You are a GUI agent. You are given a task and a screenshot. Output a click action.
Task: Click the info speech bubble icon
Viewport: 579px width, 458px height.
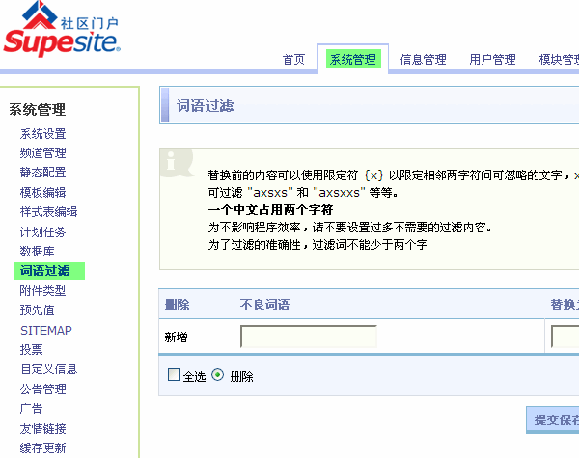177,161
